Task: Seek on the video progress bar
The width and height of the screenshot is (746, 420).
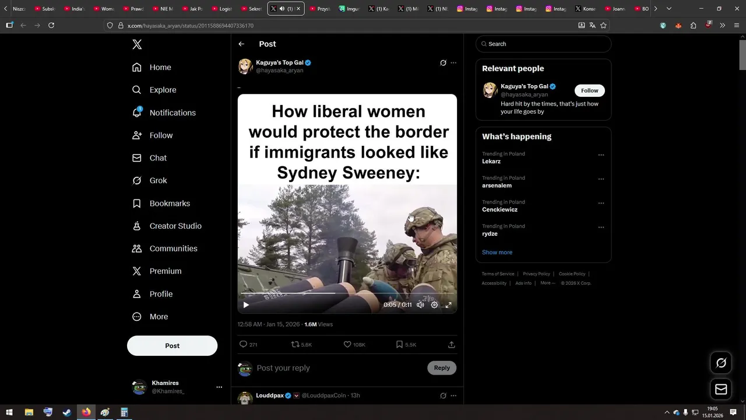Action: pyautogui.click(x=347, y=293)
